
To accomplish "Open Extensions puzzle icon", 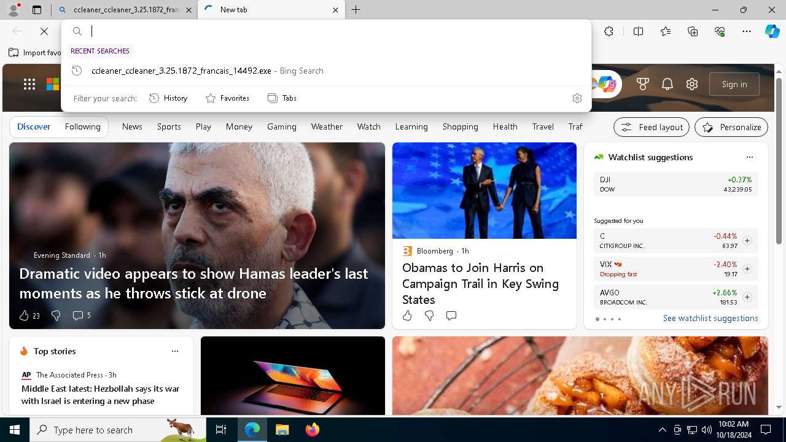I will (609, 31).
